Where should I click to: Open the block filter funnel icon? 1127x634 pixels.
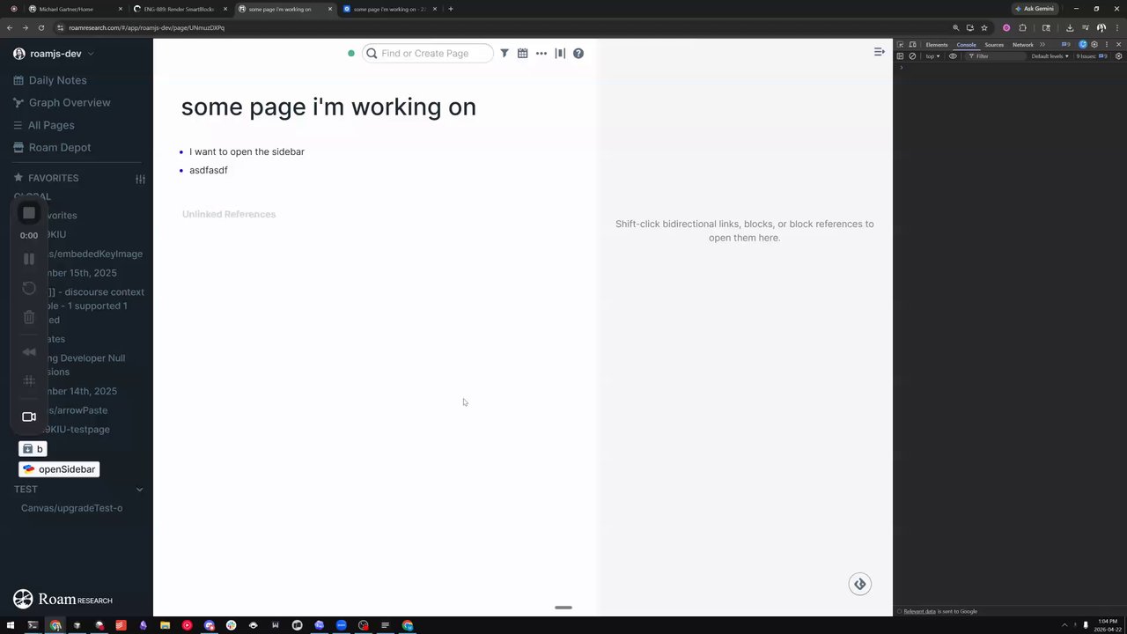click(x=505, y=54)
